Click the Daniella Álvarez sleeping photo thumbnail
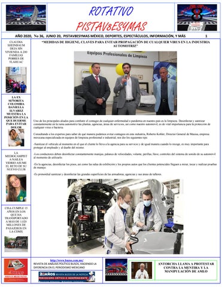222x287 pixels. (16, 138)
